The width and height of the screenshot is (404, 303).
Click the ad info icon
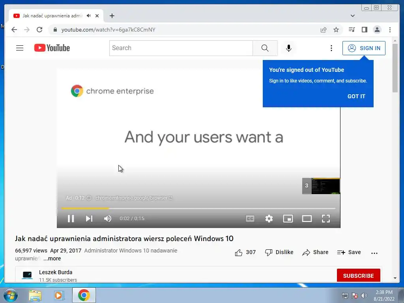coord(89,198)
